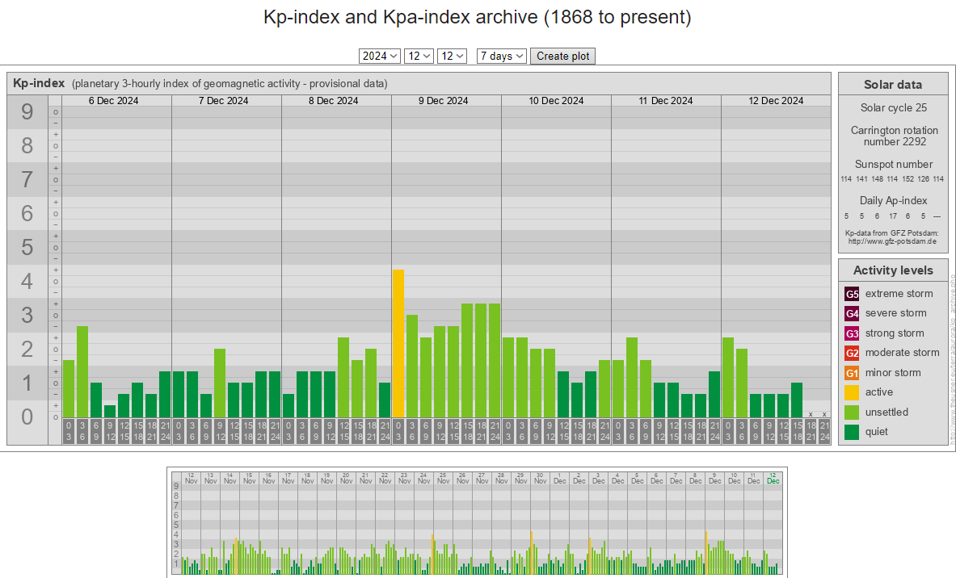Click the sunspot value 152
The width and height of the screenshot is (956, 578).
908,179
